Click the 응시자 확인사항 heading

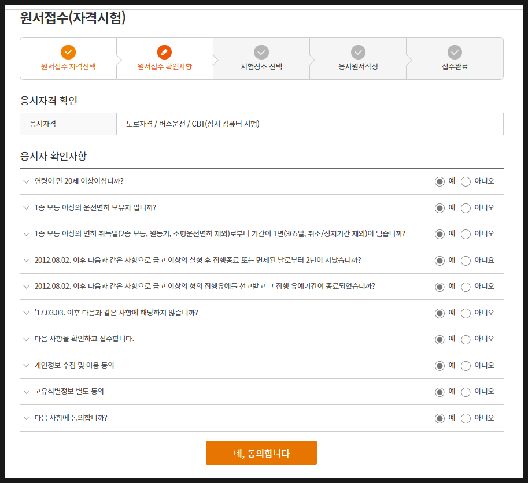[53, 156]
